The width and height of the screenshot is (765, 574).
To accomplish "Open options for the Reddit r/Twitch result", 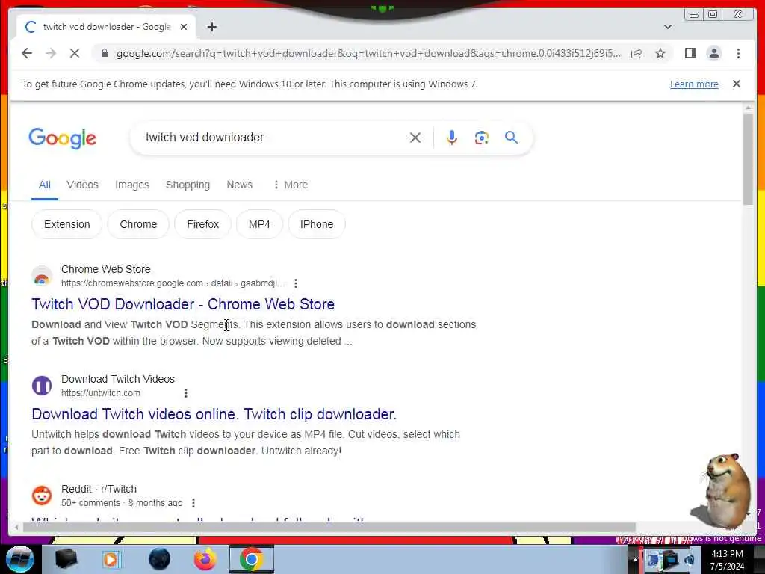I will [x=193, y=503].
